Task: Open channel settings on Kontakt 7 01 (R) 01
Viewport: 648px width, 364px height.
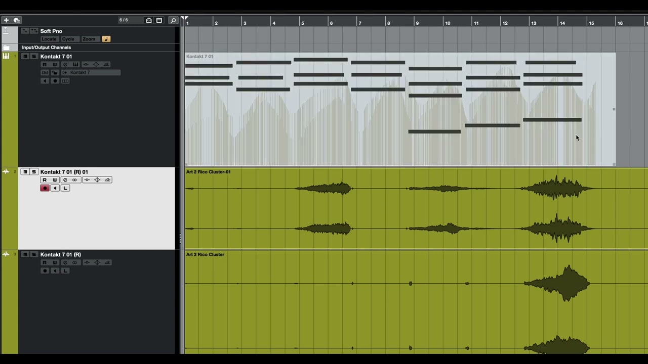Action: [x=65, y=180]
